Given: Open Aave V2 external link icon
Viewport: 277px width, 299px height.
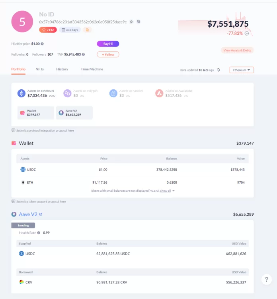Looking at the screenshot, I should pos(41,214).
